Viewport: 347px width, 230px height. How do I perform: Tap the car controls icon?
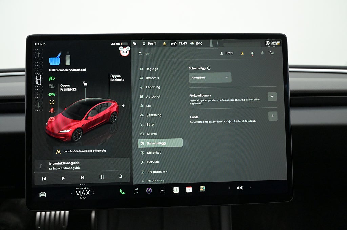(42, 194)
